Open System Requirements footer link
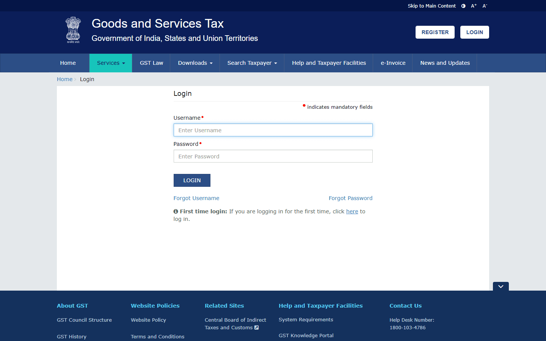Viewport: 546px width, 341px height. [306, 320]
